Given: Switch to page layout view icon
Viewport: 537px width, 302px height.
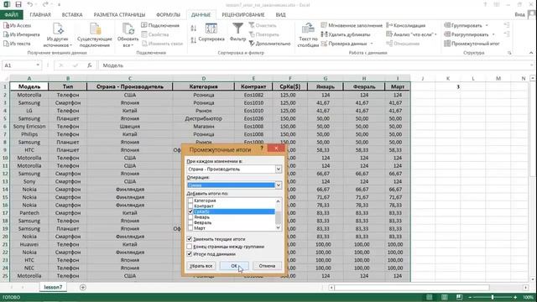Looking at the screenshot, I should coord(444,297).
